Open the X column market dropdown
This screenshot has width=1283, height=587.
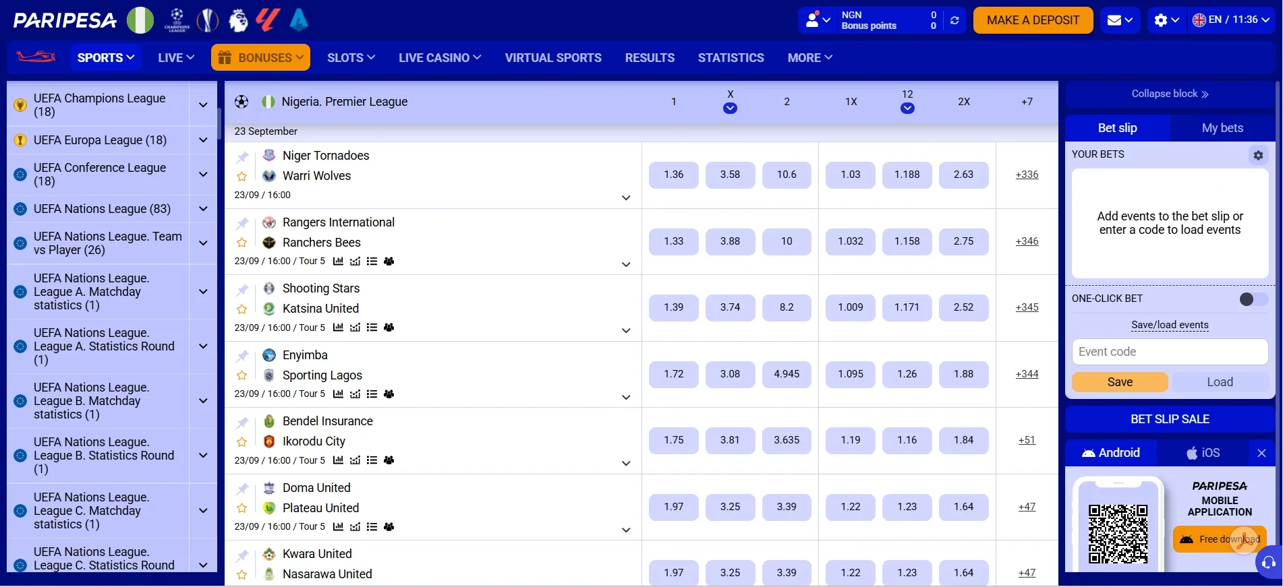pos(730,108)
